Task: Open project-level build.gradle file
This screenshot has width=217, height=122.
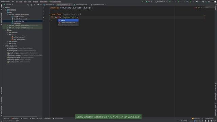Action: [20, 48]
